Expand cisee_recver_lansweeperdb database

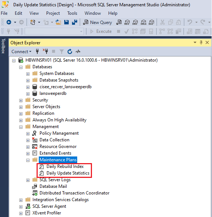coord(28,87)
